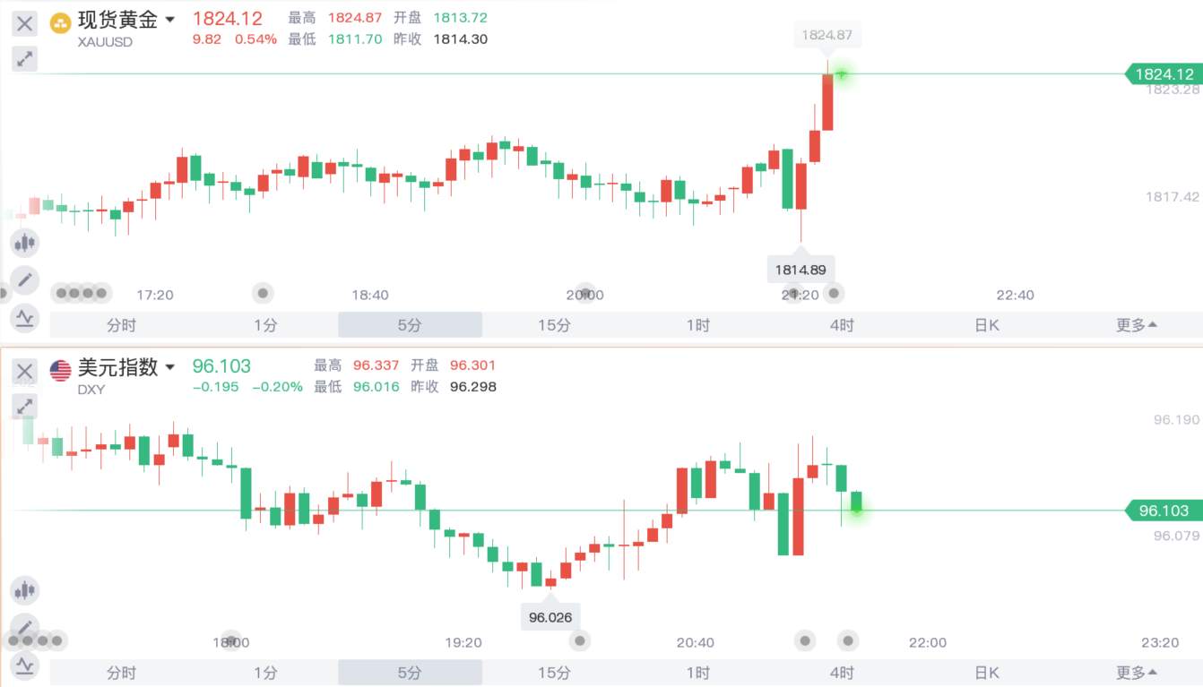Expand 更多 timeframes on gold chart
Screen dimensions: 1203x687
(x=1136, y=325)
